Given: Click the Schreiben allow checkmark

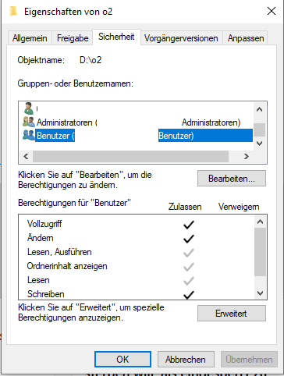Looking at the screenshot, I should [189, 295].
